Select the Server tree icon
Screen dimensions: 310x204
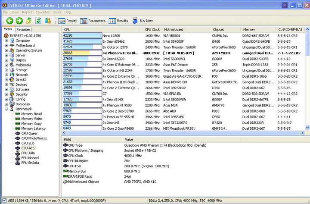12,55
